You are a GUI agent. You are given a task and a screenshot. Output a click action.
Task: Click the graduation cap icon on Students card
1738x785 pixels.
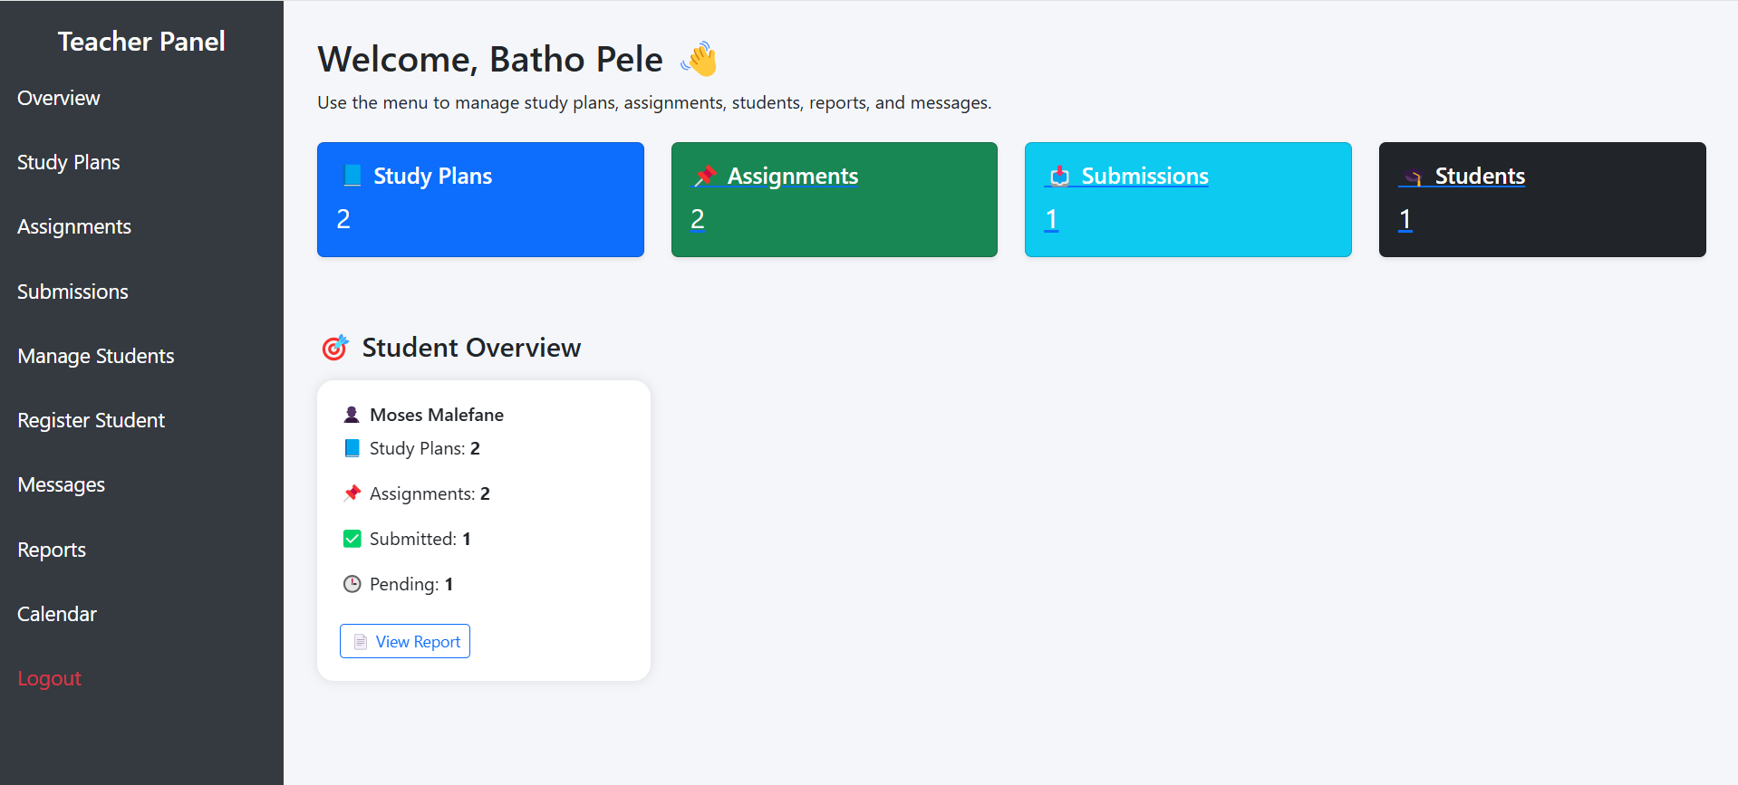1413,177
